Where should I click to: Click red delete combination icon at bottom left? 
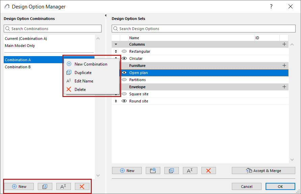tap(82, 186)
